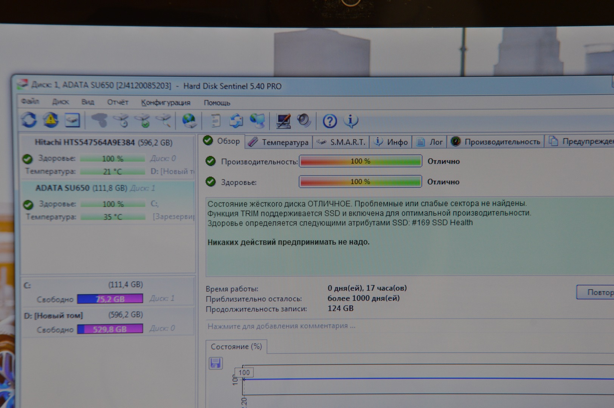Click the value '0 дня(ей), 17 часа(ов)'
This screenshot has width=614, height=408.
click(367, 288)
